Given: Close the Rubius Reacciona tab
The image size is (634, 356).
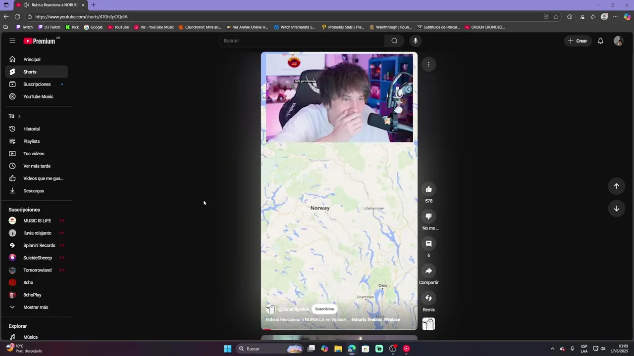Looking at the screenshot, I should [x=83, y=5].
